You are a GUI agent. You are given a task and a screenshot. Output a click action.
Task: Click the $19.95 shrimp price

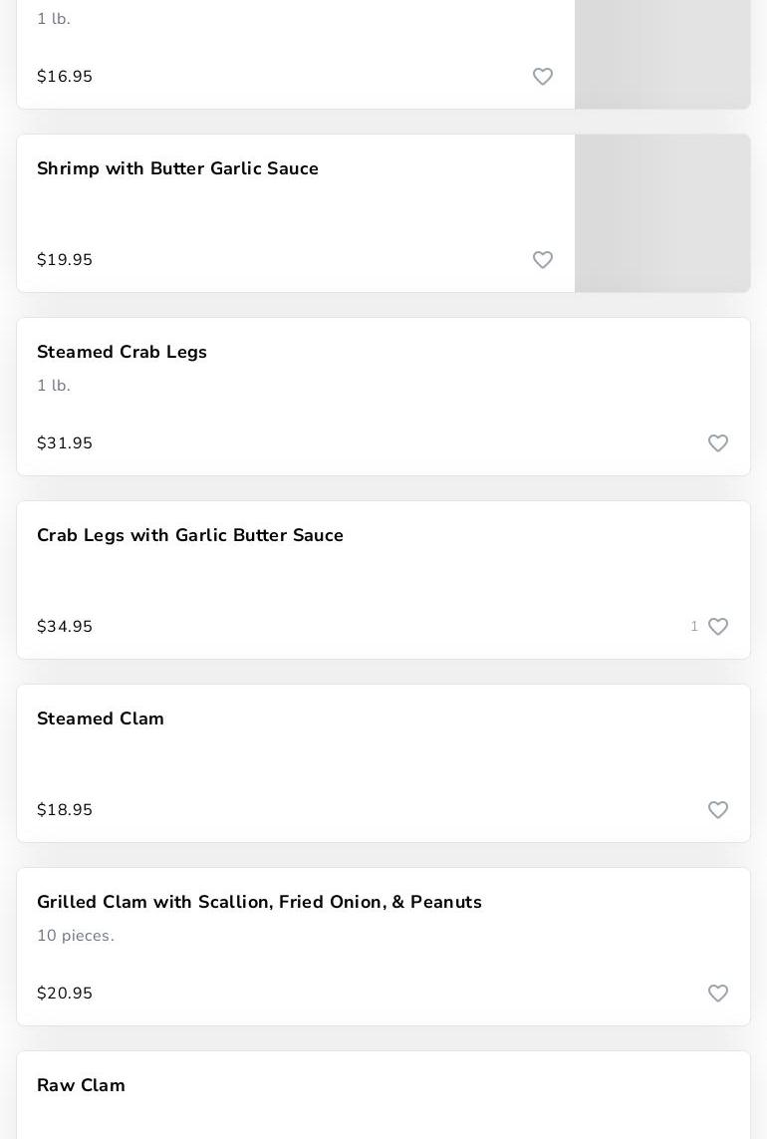(65, 260)
